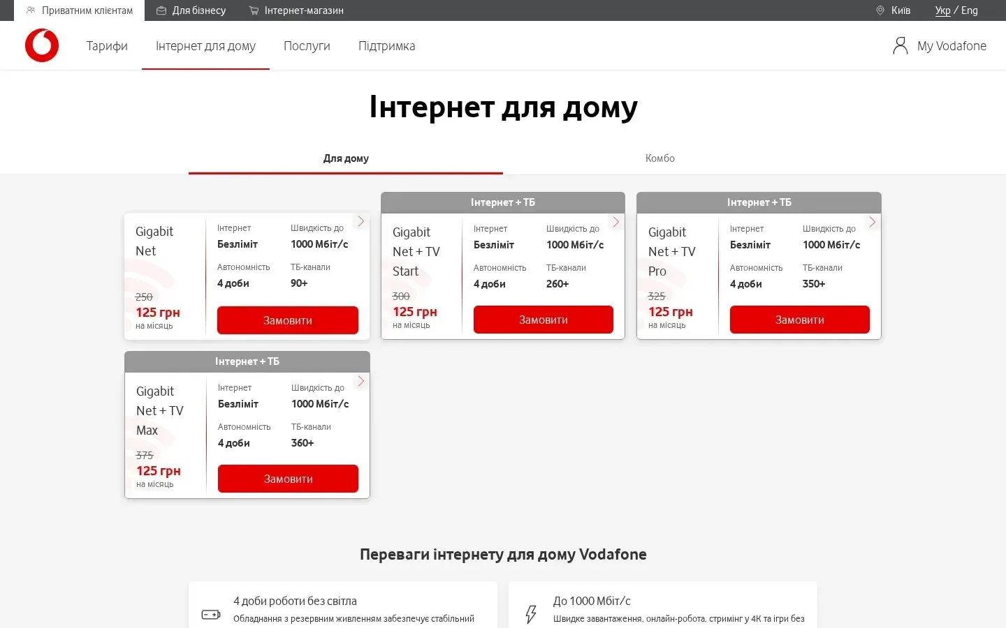1006x628 pixels.
Task: Expand the Gigabit Net + TV Pro chevron
Action: point(873,222)
